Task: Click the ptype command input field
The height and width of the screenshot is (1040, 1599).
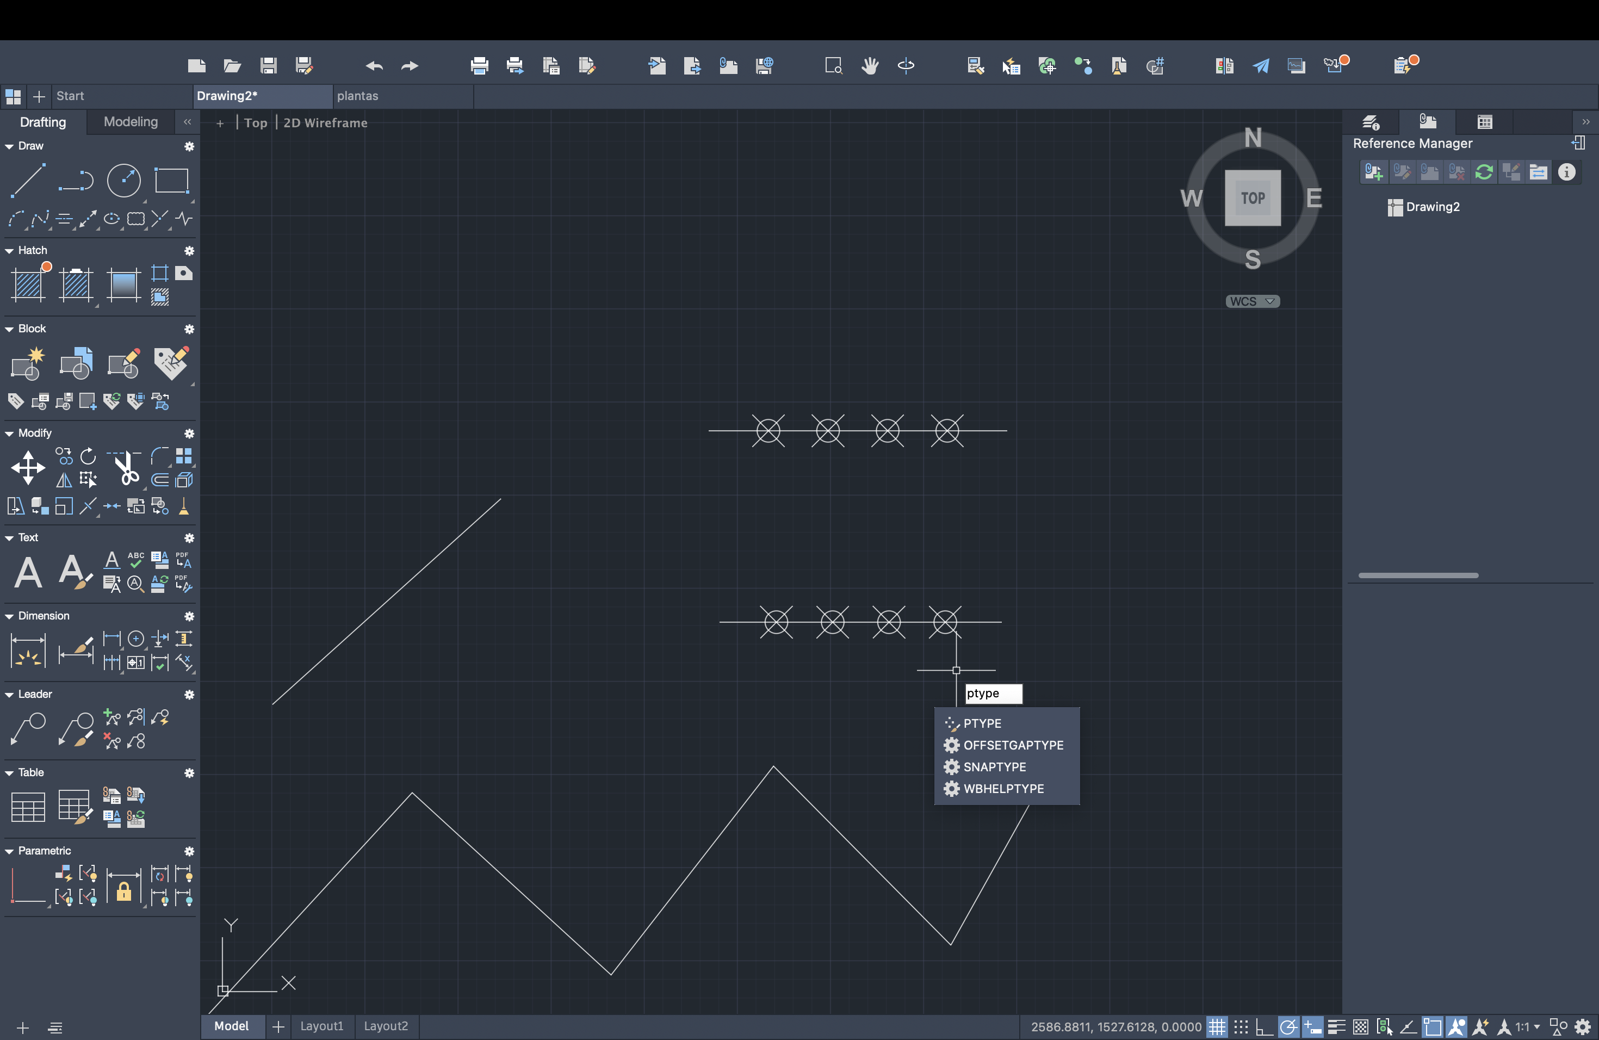Action: (x=993, y=694)
